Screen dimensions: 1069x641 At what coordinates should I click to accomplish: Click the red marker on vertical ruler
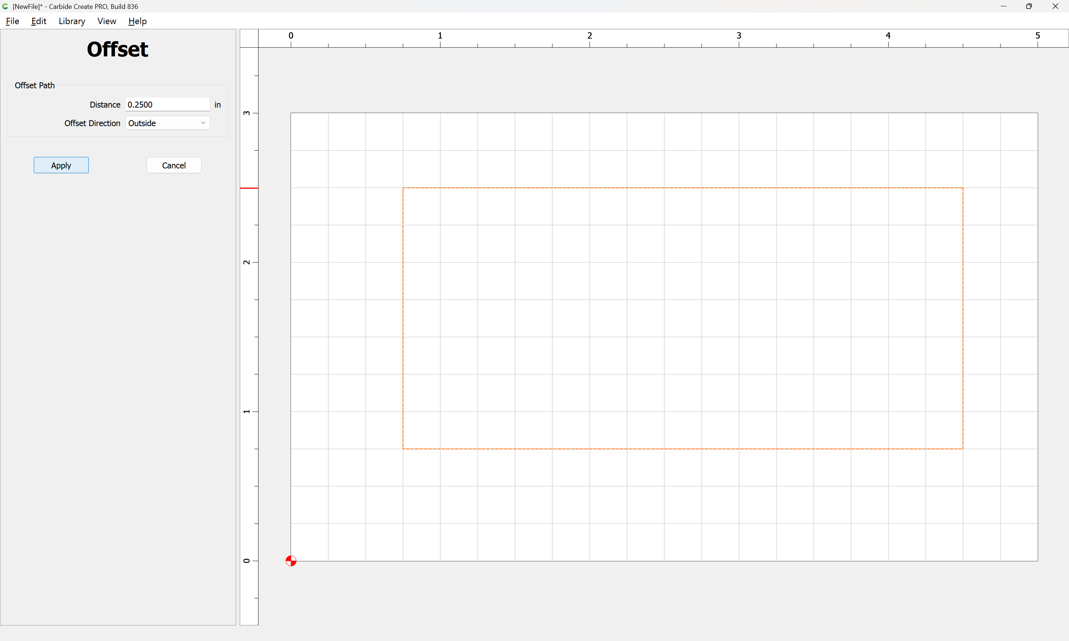tap(249, 188)
